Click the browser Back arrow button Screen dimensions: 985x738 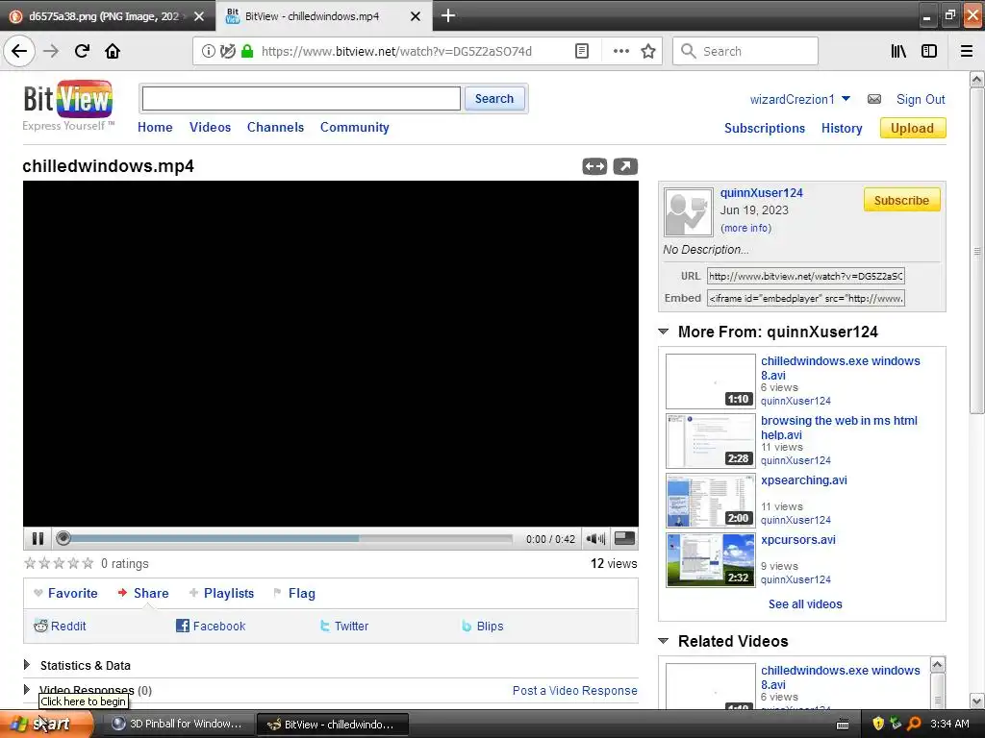tap(19, 51)
